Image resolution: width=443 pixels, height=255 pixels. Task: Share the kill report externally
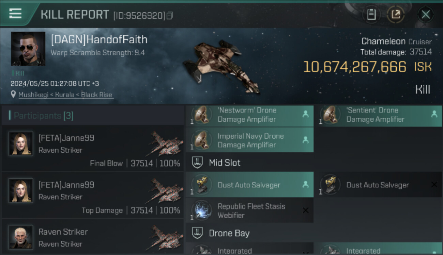396,15
